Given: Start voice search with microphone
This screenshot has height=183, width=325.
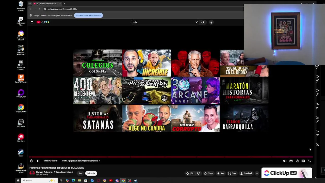Looking at the screenshot, I should click(x=211, y=22).
